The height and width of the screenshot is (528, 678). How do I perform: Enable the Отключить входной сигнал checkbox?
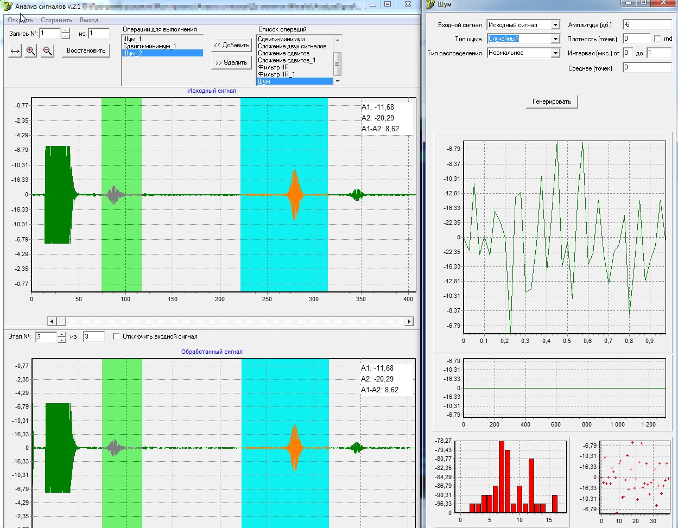pos(116,336)
